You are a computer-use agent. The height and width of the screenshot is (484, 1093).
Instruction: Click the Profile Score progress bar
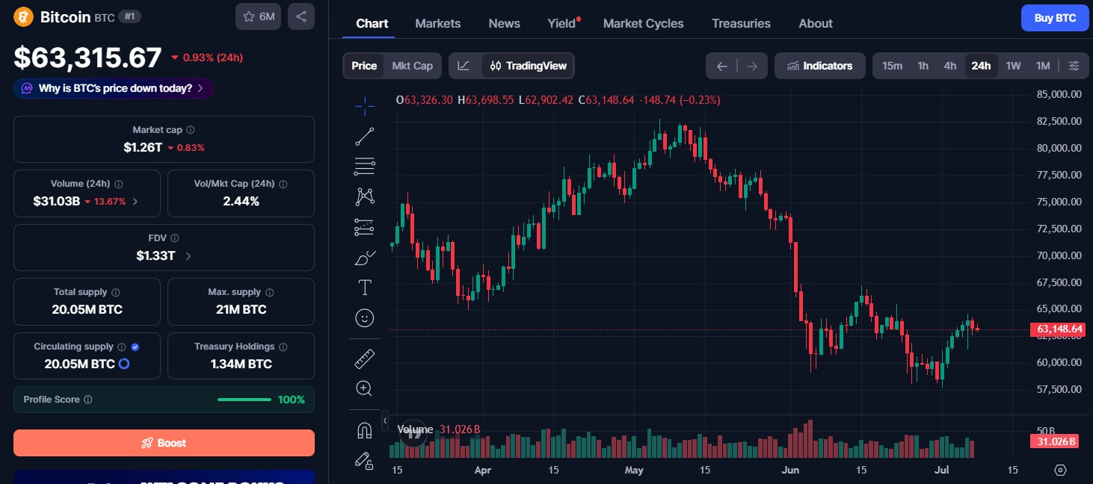point(244,400)
